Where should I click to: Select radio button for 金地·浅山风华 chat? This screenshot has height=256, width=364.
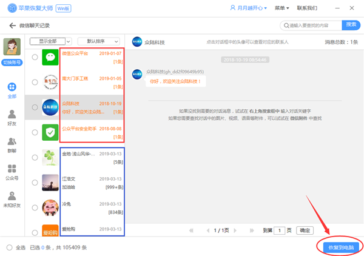point(35,157)
